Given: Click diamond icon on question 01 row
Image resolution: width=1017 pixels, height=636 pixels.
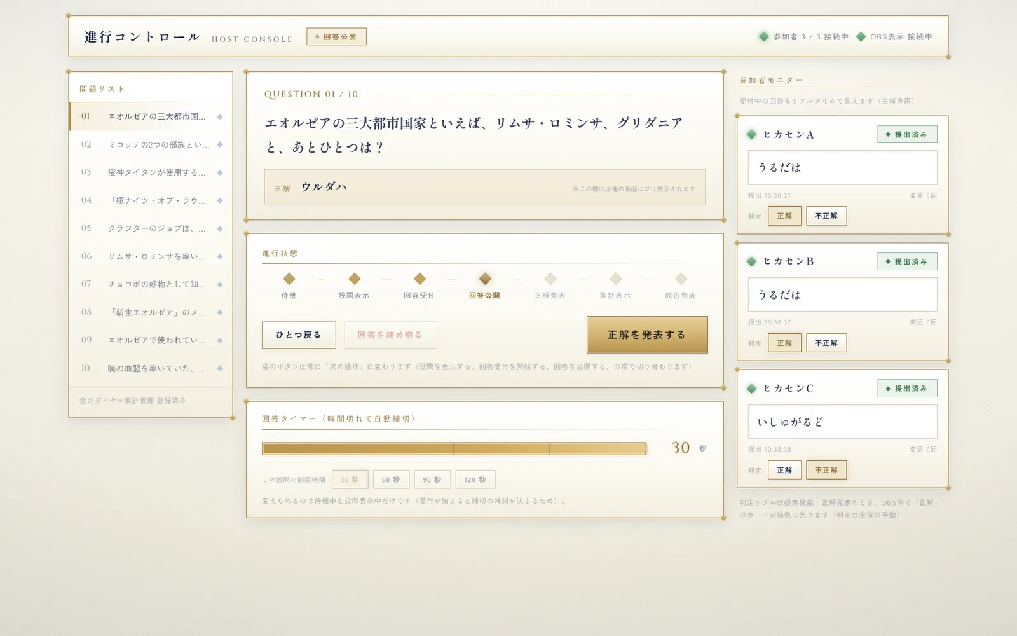Looking at the screenshot, I should [x=220, y=116].
